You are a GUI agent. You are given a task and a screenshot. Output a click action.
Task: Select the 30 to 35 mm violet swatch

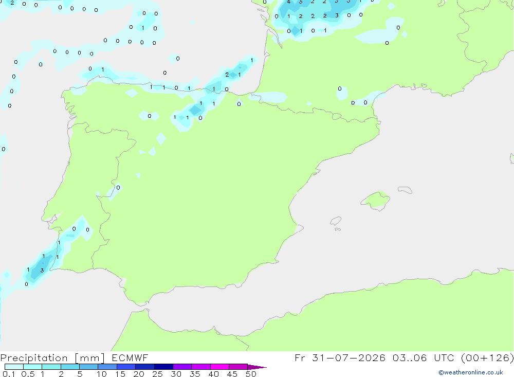[182, 367]
